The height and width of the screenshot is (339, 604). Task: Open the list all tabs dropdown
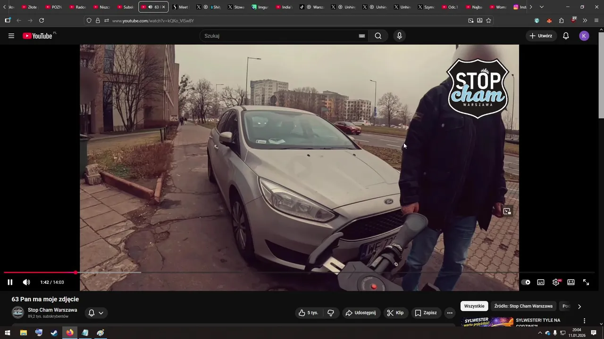(542, 7)
